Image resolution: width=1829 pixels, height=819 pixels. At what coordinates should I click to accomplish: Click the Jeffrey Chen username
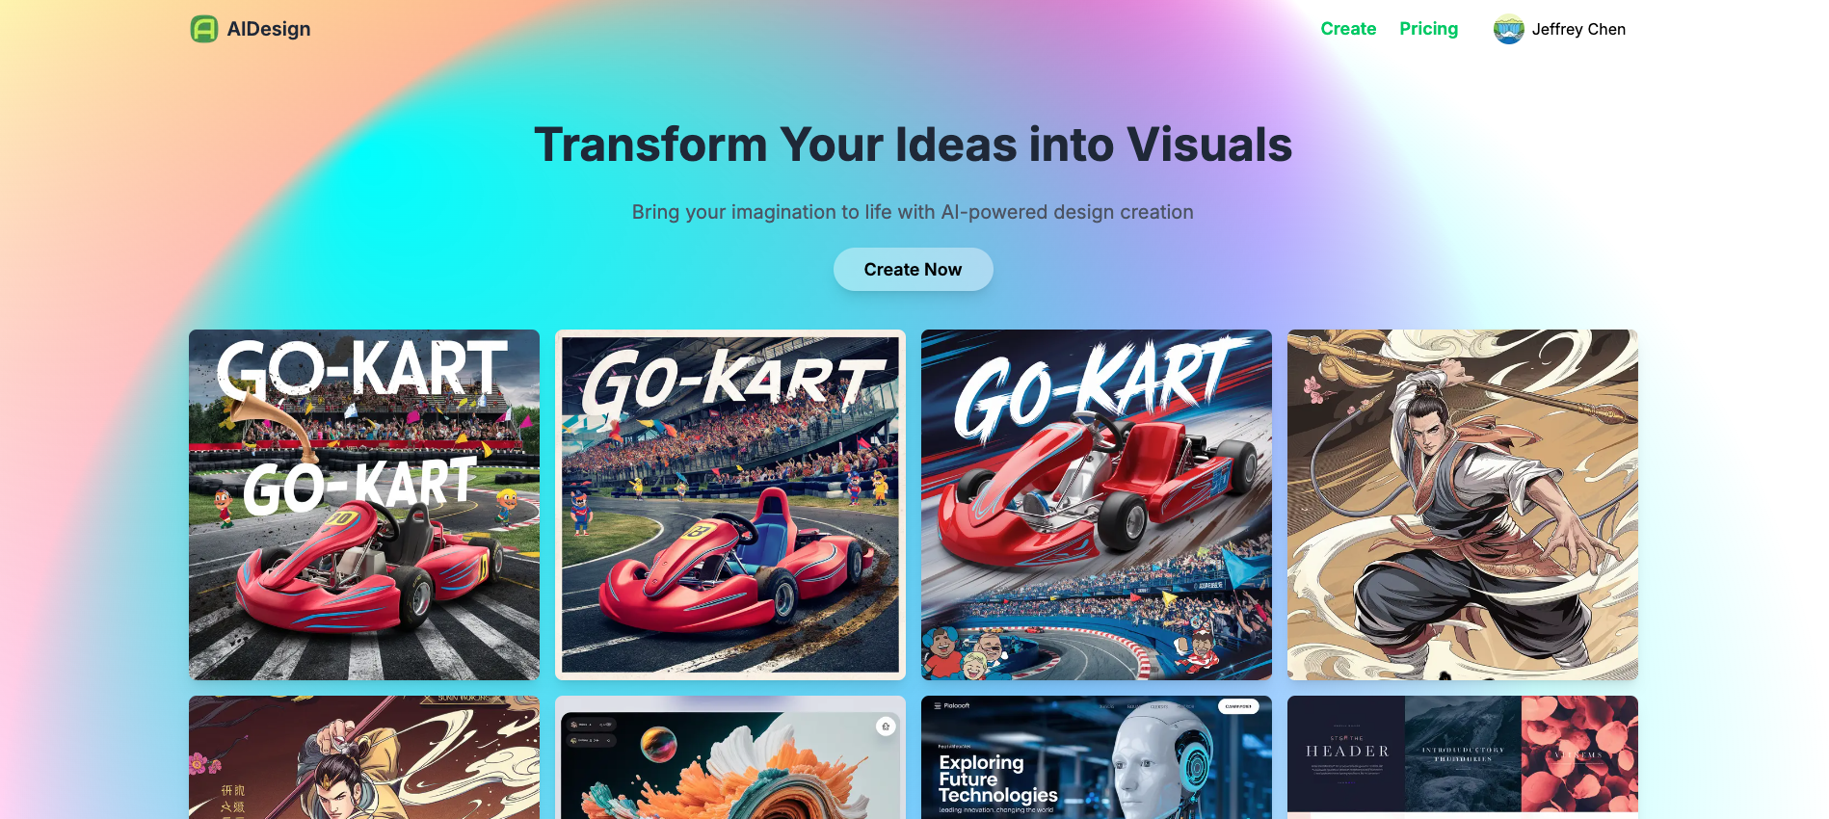click(x=1578, y=29)
